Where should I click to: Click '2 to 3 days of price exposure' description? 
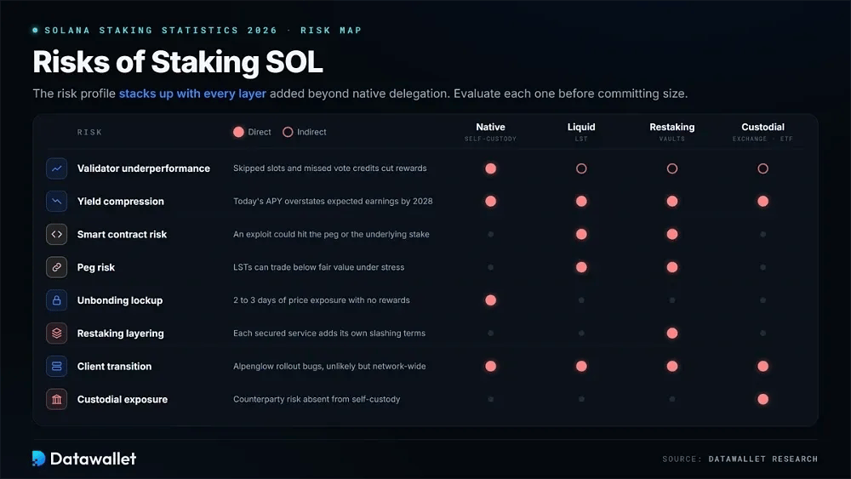point(322,300)
